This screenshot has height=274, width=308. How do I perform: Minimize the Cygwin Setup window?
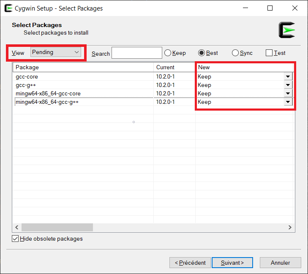coord(245,8)
